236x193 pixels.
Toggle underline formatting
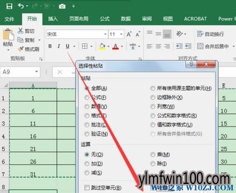(67, 46)
